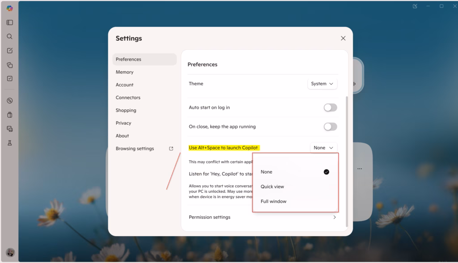The height and width of the screenshot is (263, 458).
Task: Toggle On close, keep the app running
Action: click(x=330, y=127)
